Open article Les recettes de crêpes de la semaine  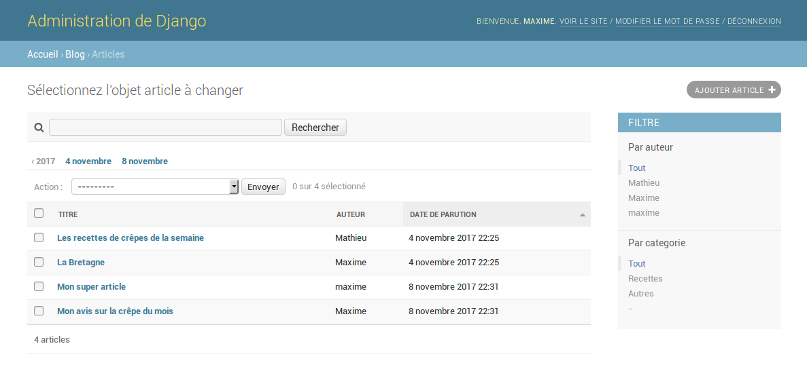(131, 237)
